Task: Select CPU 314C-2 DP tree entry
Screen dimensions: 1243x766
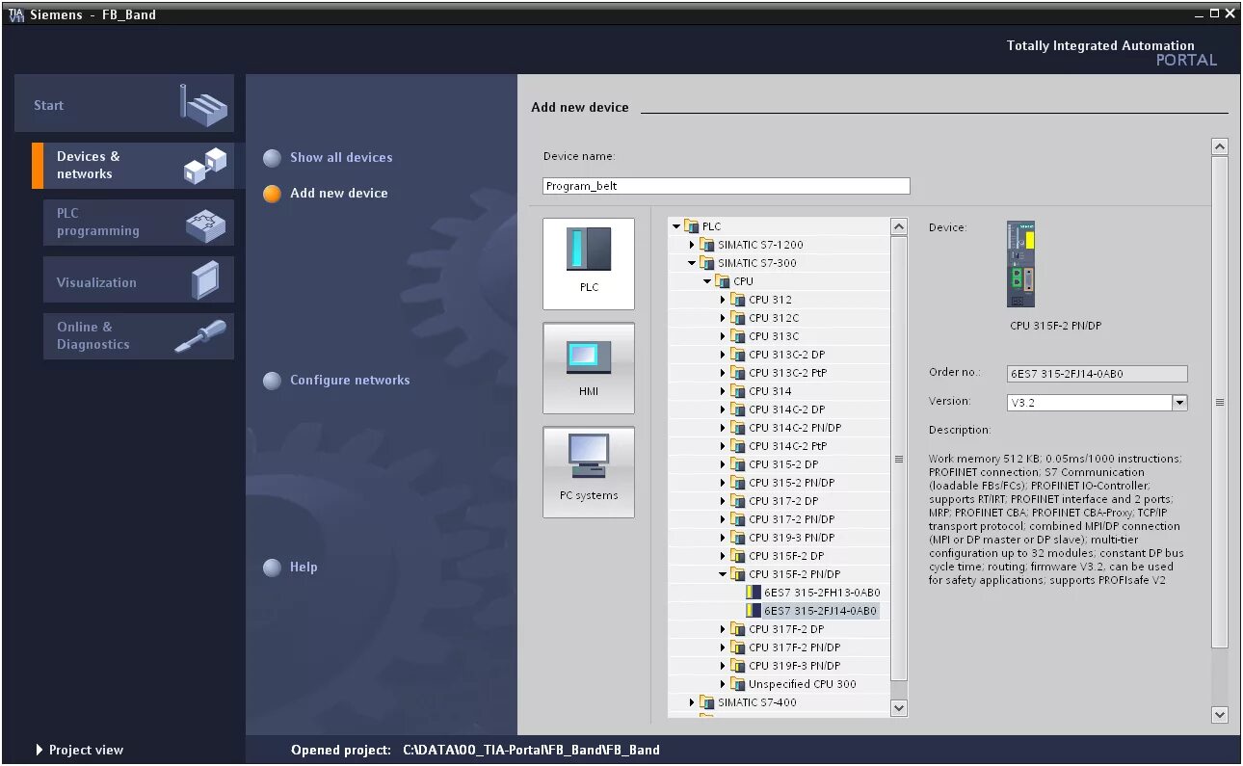Action: pos(786,409)
